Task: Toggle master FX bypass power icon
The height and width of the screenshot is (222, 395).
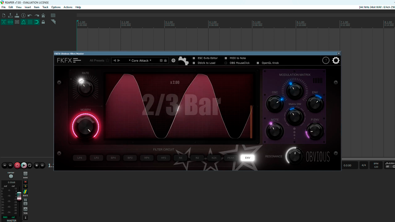Action: (x=25, y=204)
